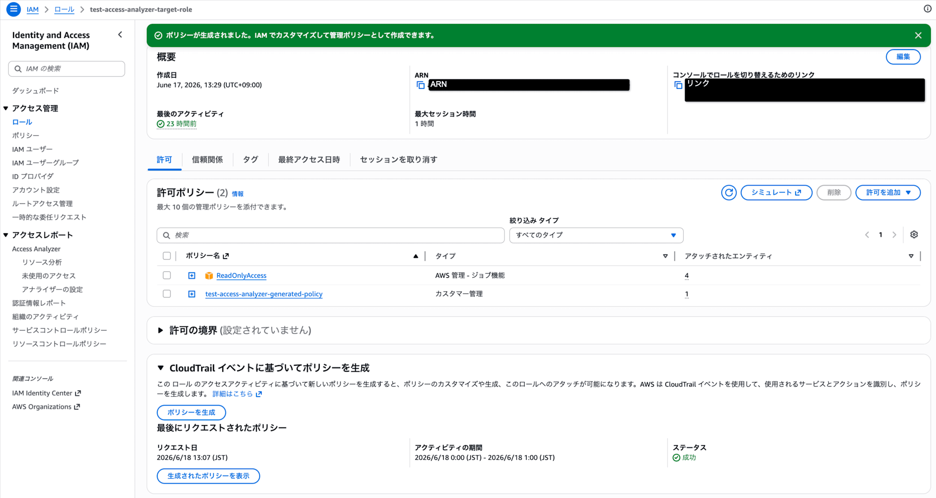Screen dimensions: 936x498
Task: Select all policies checkbox in header
Action: (x=167, y=256)
